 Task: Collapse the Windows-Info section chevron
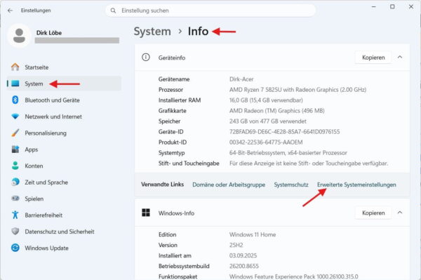(400, 213)
